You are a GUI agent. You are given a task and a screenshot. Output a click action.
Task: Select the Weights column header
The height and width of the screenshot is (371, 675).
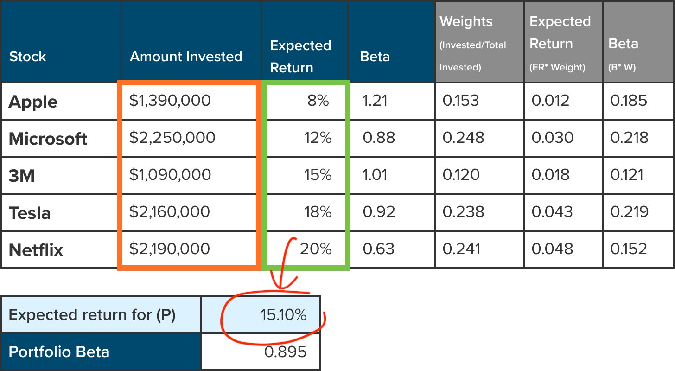(479, 42)
